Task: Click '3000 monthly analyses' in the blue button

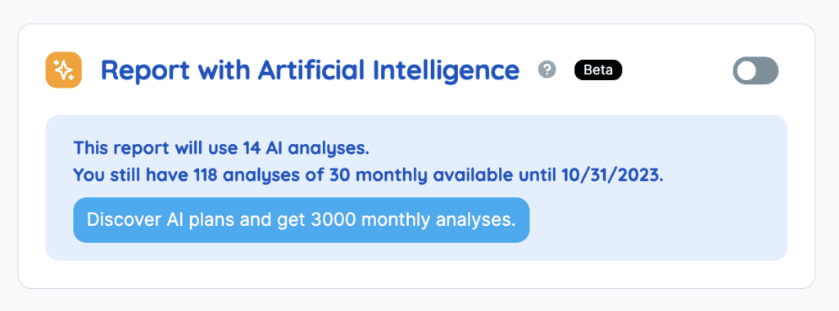Action: pos(413,220)
